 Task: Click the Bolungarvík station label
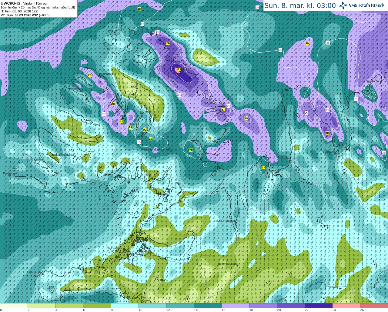(x=106, y=74)
